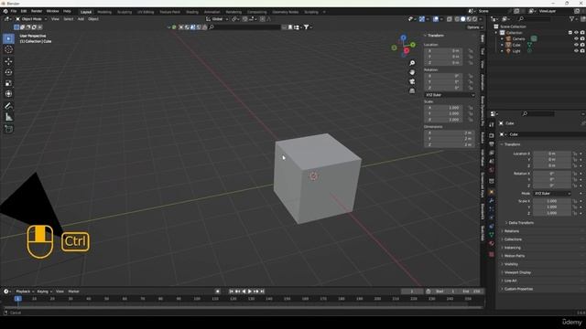The image size is (586, 329).
Task: Open the Render properties tab
Action: coord(492,135)
